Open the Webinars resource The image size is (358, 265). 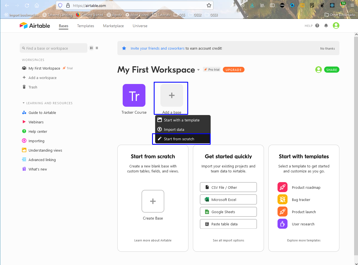click(x=36, y=122)
